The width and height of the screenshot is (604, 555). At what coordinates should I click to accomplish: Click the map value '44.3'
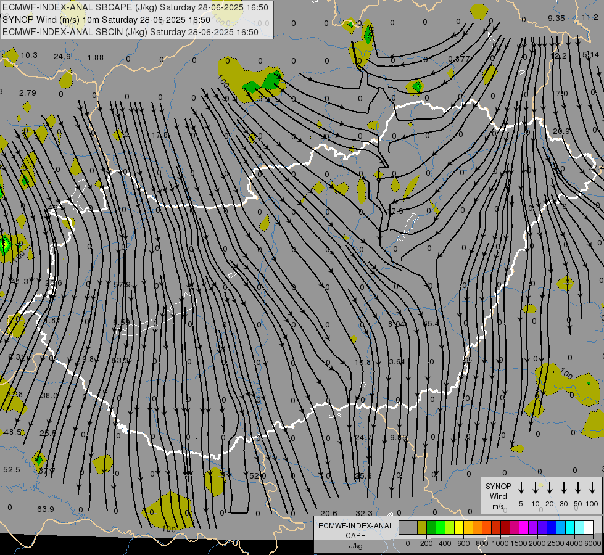pyautogui.click(x=20, y=282)
